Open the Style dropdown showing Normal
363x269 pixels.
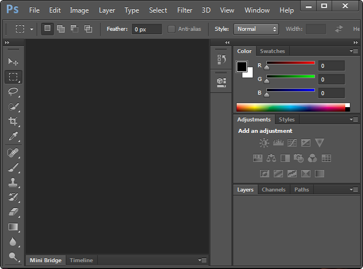coord(256,29)
